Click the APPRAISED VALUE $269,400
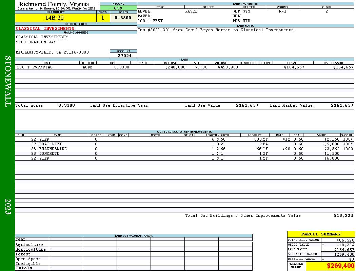This screenshot has width=356, height=271. 344,254
